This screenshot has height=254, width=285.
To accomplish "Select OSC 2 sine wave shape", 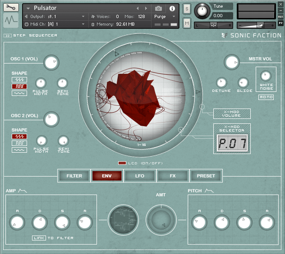I will 19,150.
